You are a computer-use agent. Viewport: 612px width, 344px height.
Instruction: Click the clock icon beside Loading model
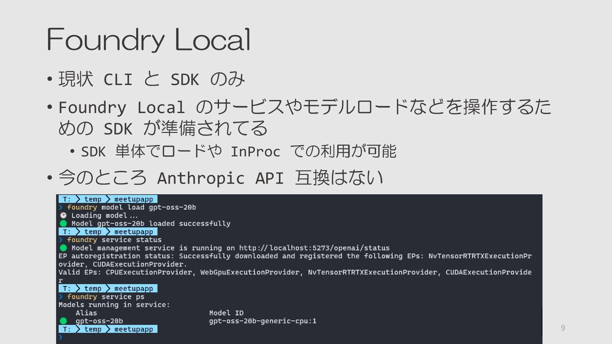pyautogui.click(x=63, y=215)
